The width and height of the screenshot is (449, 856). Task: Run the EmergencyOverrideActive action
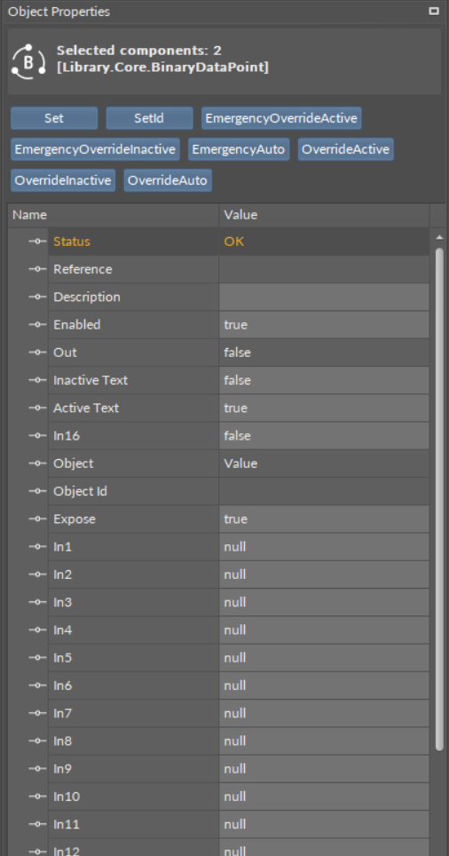click(281, 118)
